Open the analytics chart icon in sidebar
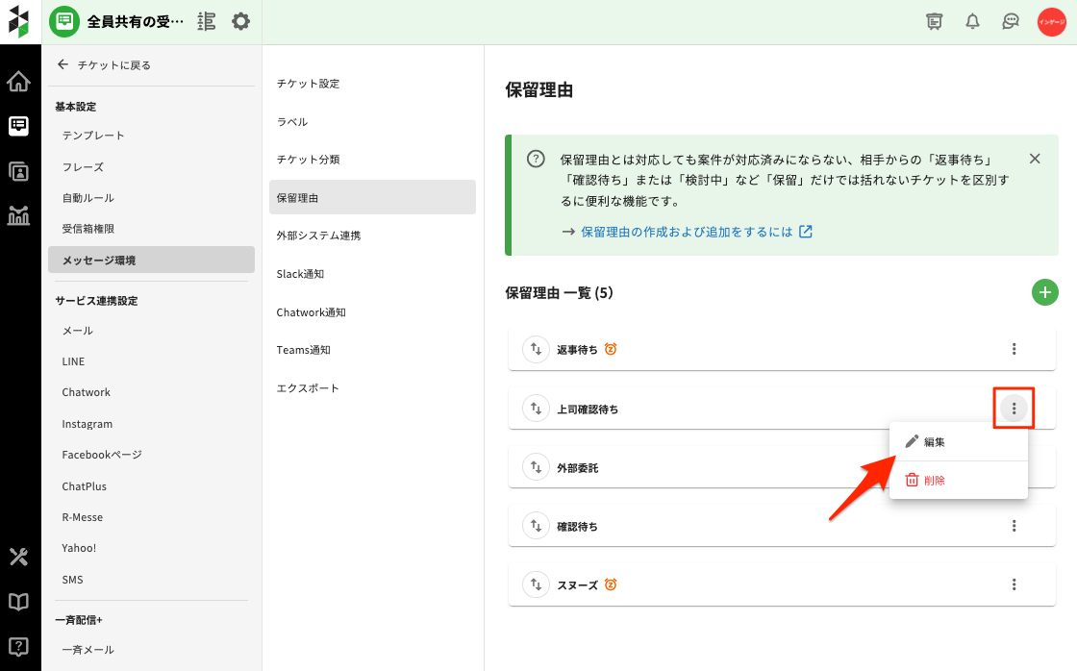The image size is (1077, 671). click(x=18, y=215)
